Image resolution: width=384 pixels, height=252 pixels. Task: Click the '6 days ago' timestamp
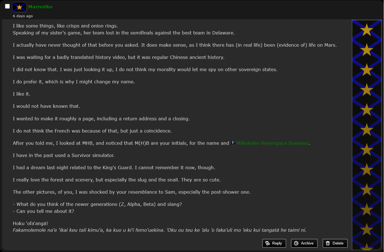[x=23, y=16]
